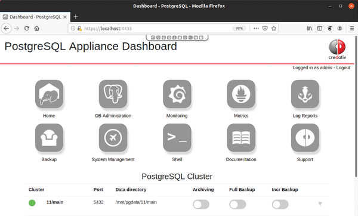Open the Support icon
The width and height of the screenshot is (358, 216).
click(x=305, y=138)
